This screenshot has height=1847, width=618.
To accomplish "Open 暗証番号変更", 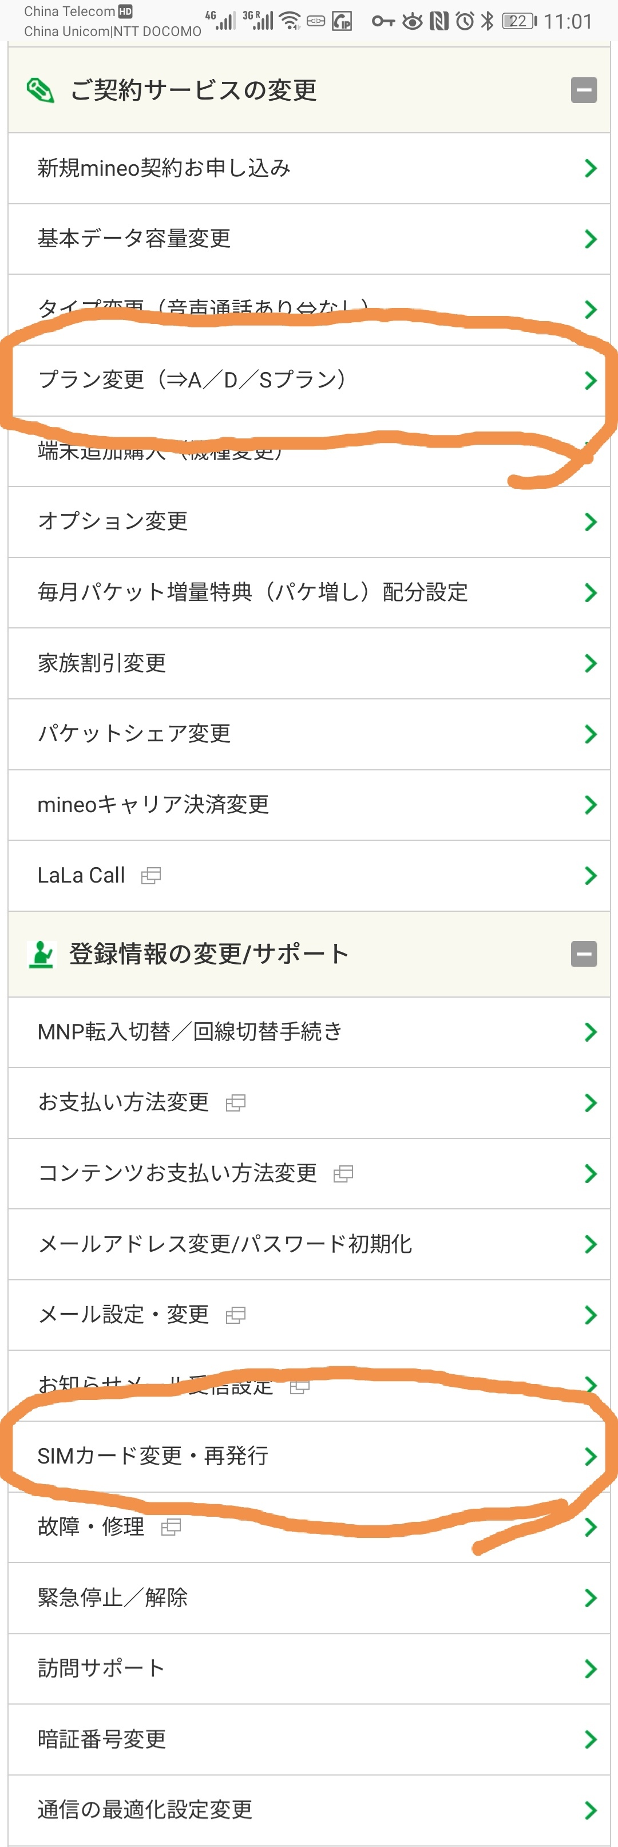I will pyautogui.click(x=102, y=1739).
